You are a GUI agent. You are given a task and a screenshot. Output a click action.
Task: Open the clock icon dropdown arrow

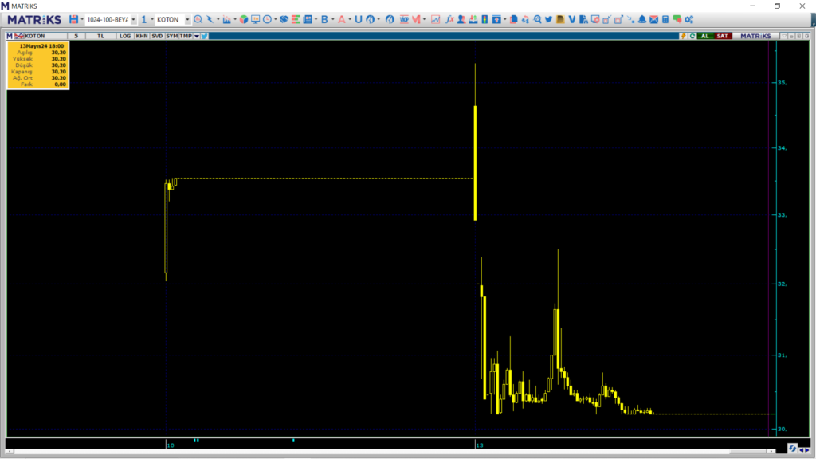tap(275, 19)
